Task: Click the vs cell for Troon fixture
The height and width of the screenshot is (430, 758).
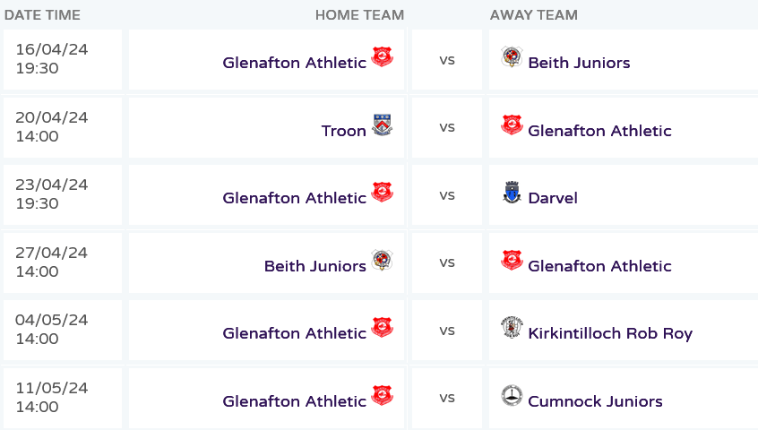Action: tap(446, 127)
